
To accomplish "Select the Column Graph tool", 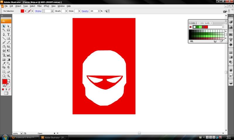I will tap(8, 55).
